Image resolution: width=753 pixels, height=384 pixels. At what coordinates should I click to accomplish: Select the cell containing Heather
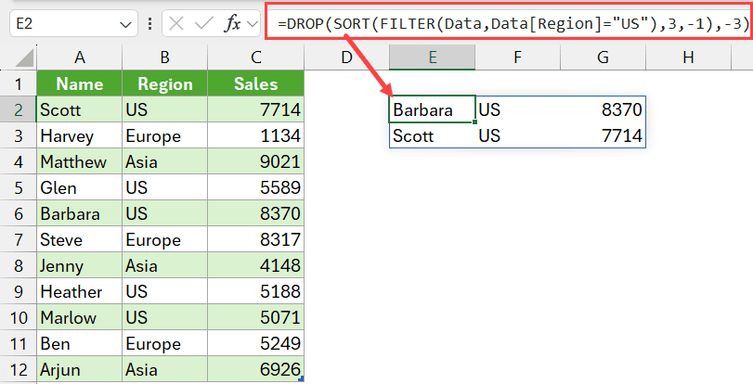(x=80, y=291)
